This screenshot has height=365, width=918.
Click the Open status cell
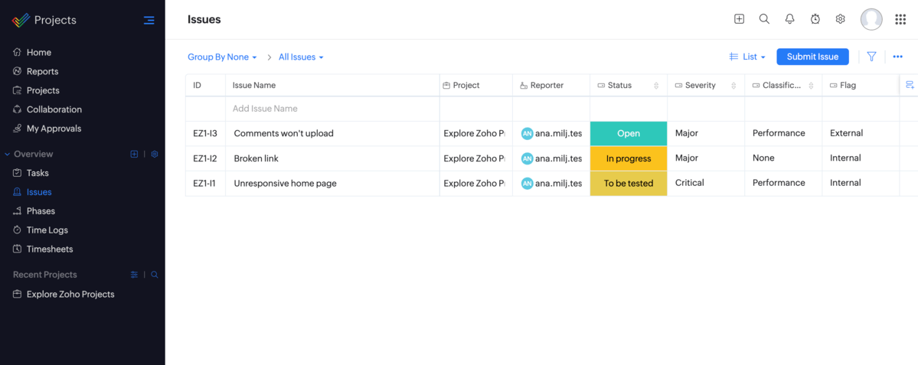click(x=629, y=133)
